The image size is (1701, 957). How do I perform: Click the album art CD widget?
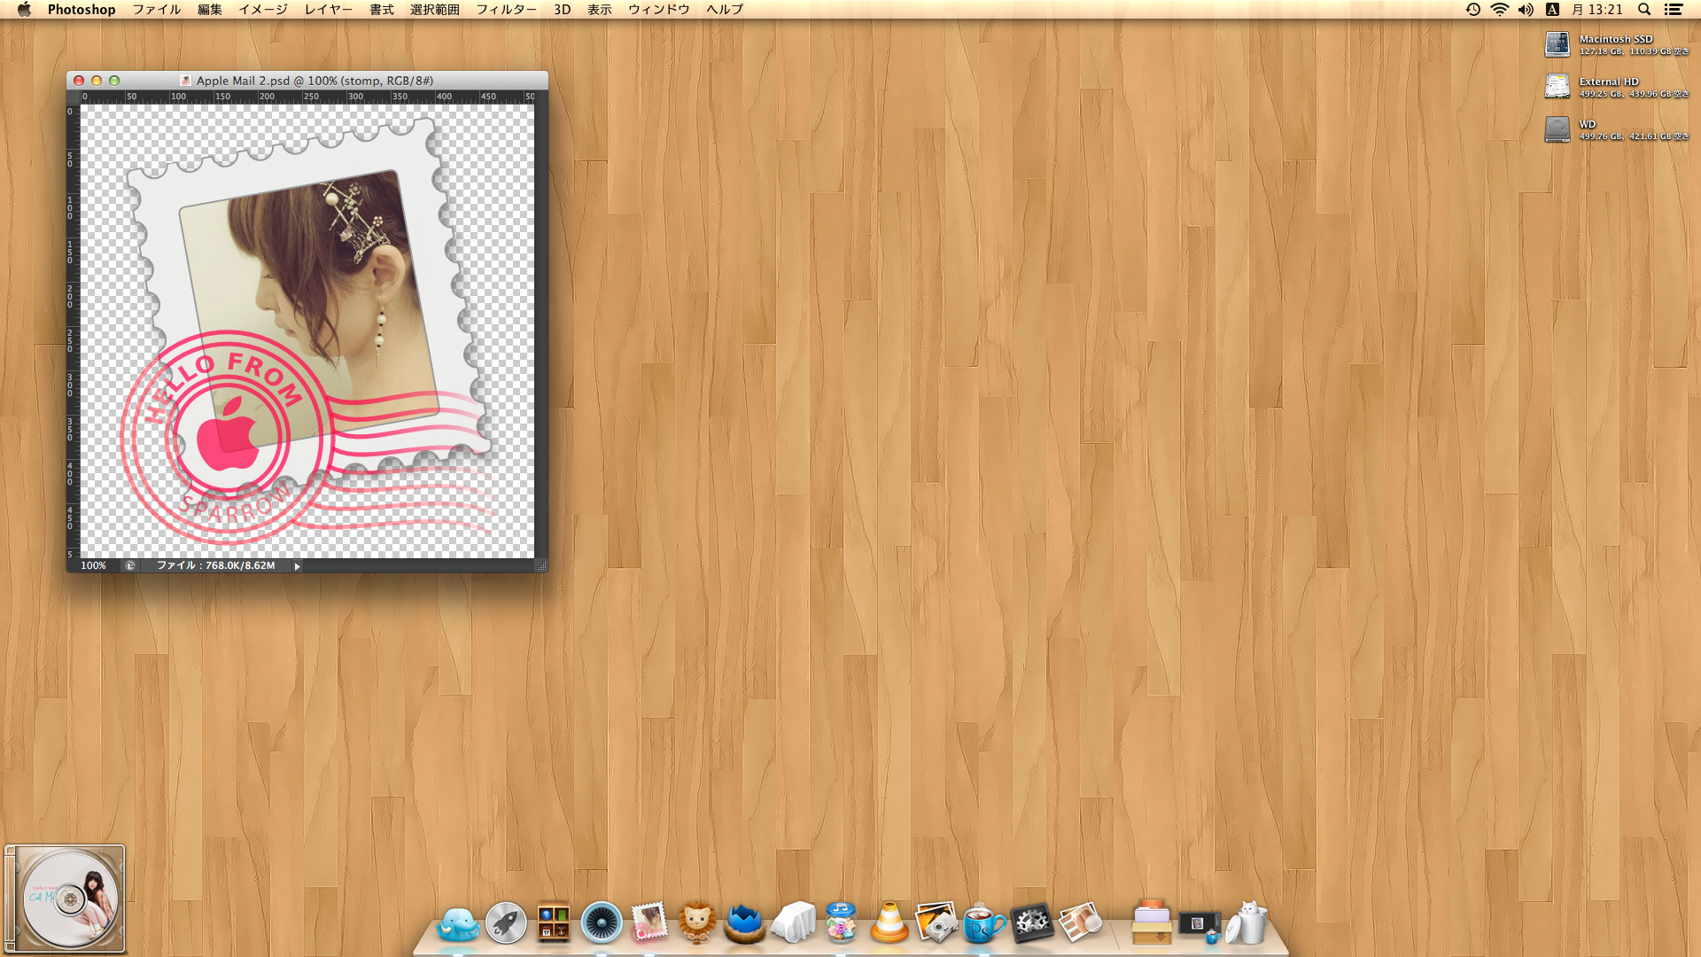click(65, 899)
